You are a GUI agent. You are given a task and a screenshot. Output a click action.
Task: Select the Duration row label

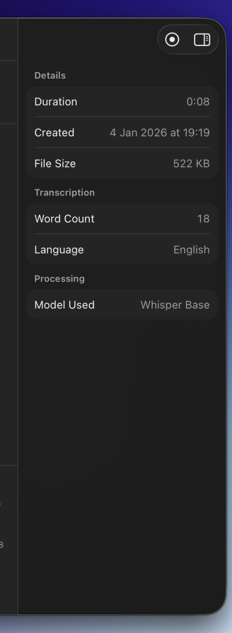[x=56, y=102]
